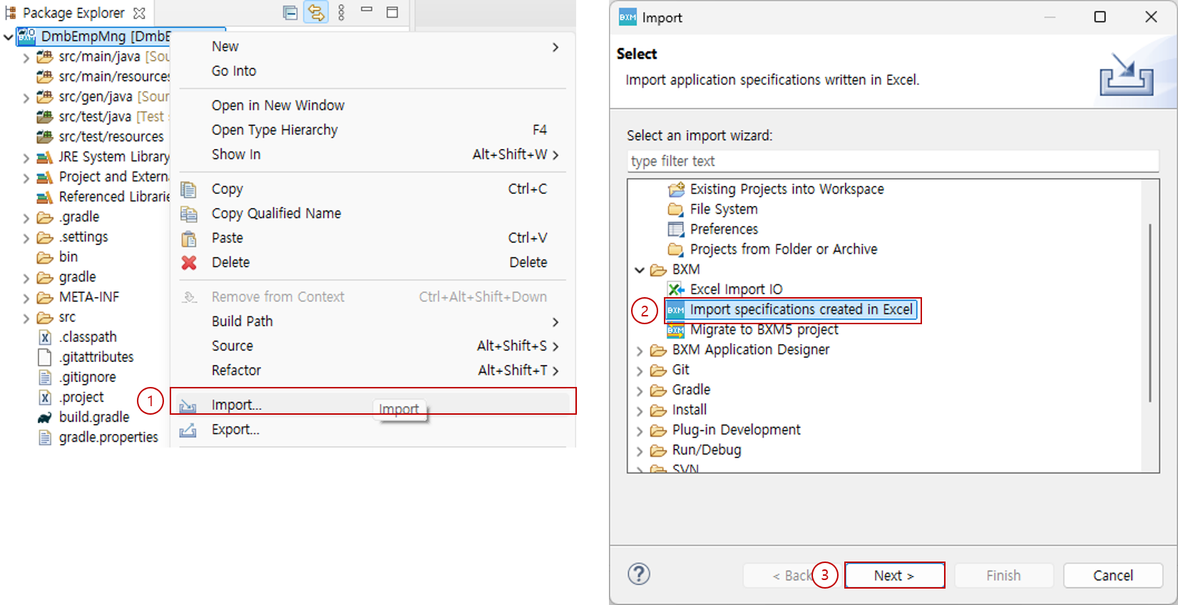This screenshot has height=605, width=1178.
Task: Click the Import menu icon
Action: pos(188,406)
